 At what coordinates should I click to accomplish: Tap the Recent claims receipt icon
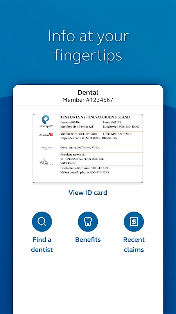(x=134, y=221)
